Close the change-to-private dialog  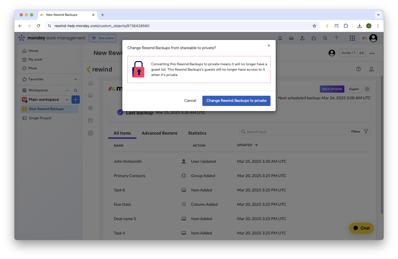pyautogui.click(x=269, y=45)
